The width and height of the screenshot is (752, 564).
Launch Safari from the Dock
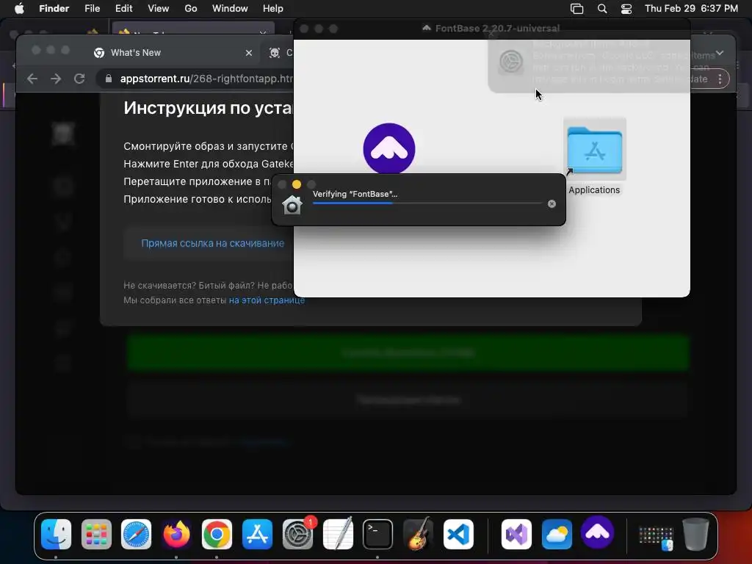[x=136, y=534]
